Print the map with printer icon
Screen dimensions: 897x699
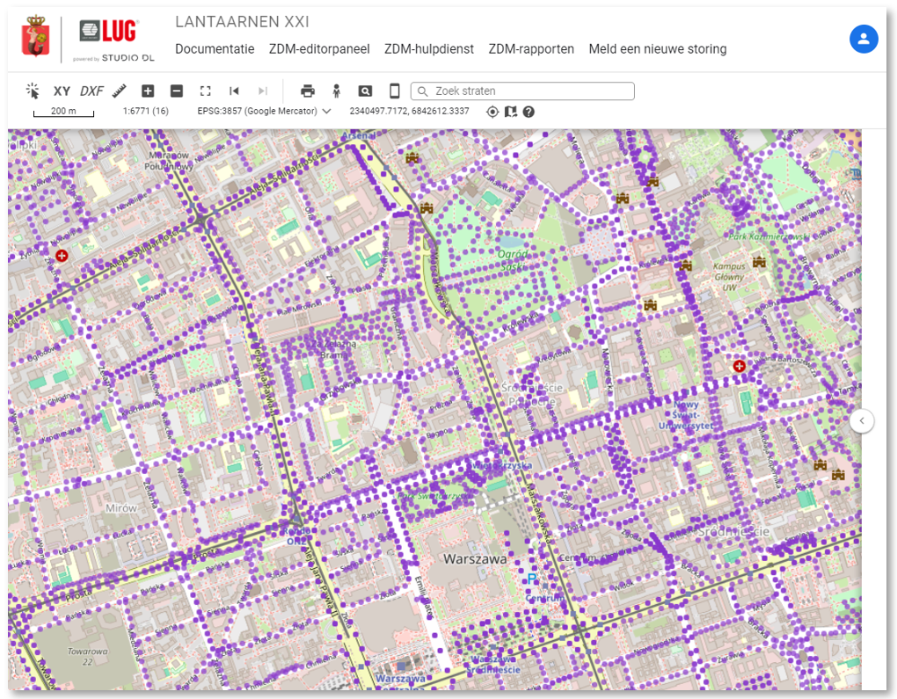click(308, 91)
